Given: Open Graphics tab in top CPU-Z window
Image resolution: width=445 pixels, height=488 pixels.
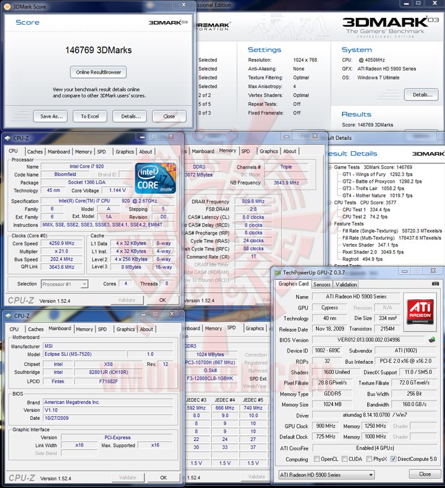Looking at the screenshot, I should (x=124, y=152).
